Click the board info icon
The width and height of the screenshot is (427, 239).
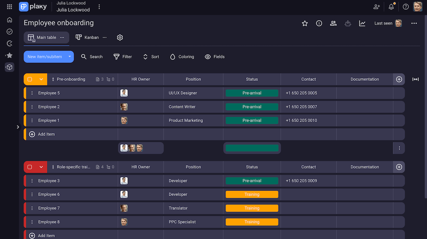coord(319,23)
